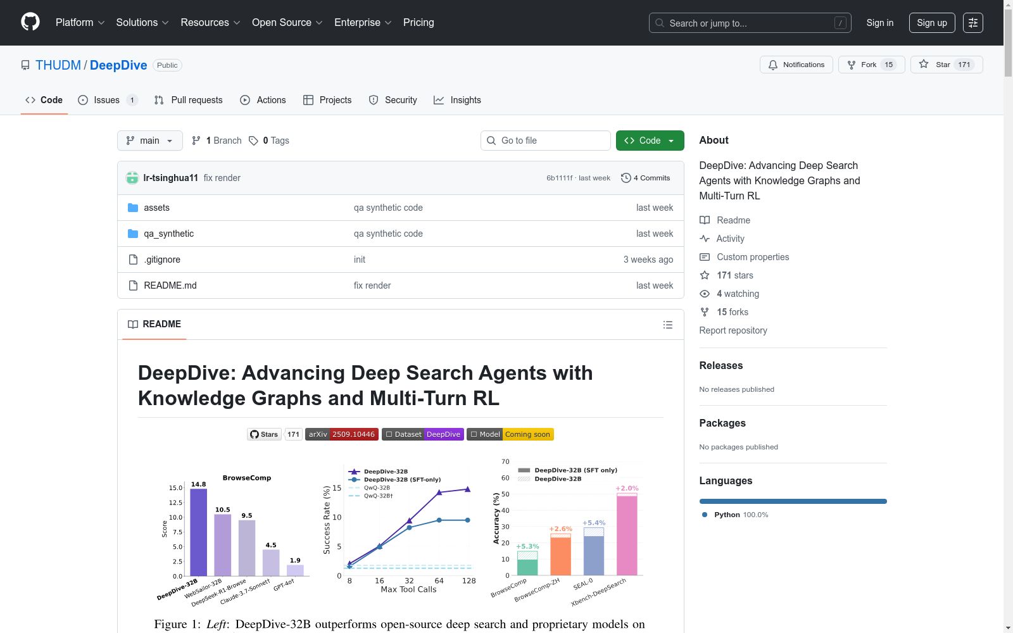
Task: Open the assets folder
Action: pos(157,208)
